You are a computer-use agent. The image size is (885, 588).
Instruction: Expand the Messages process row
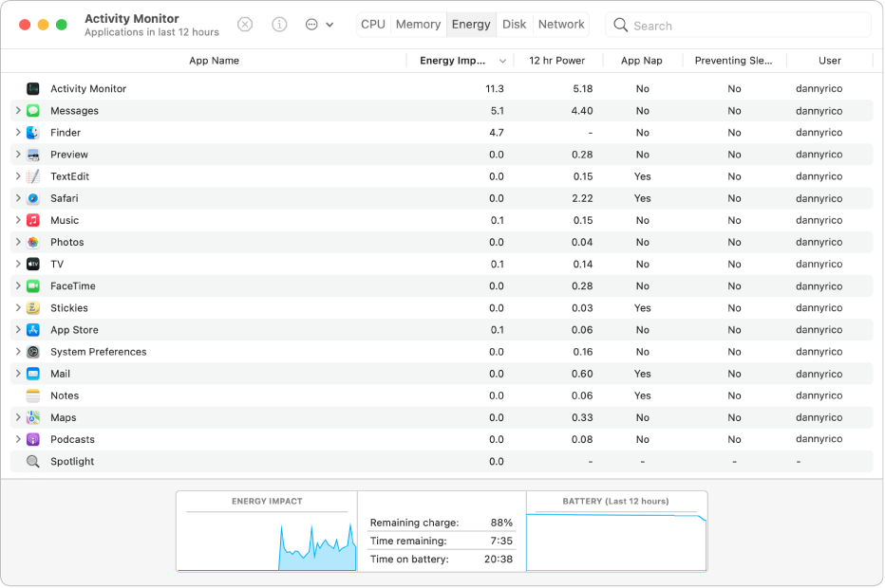pos(18,111)
